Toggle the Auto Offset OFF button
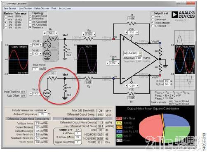The image size is (207, 152). (x=24, y=95)
